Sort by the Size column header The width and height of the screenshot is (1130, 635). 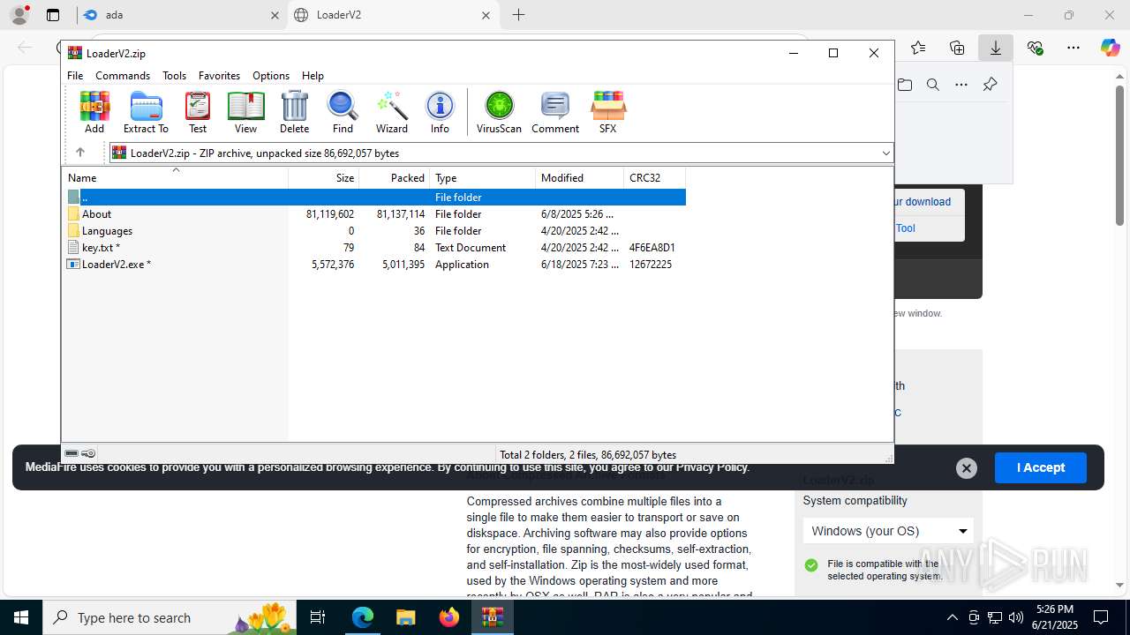coord(324,177)
